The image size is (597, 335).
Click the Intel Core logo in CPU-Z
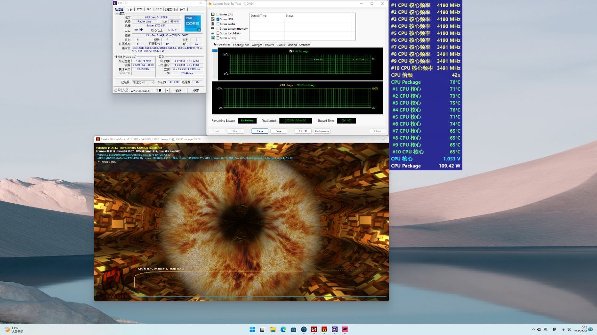point(193,23)
